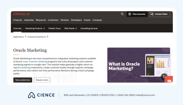
Task: Open the Industries menu
Action: point(29,20)
